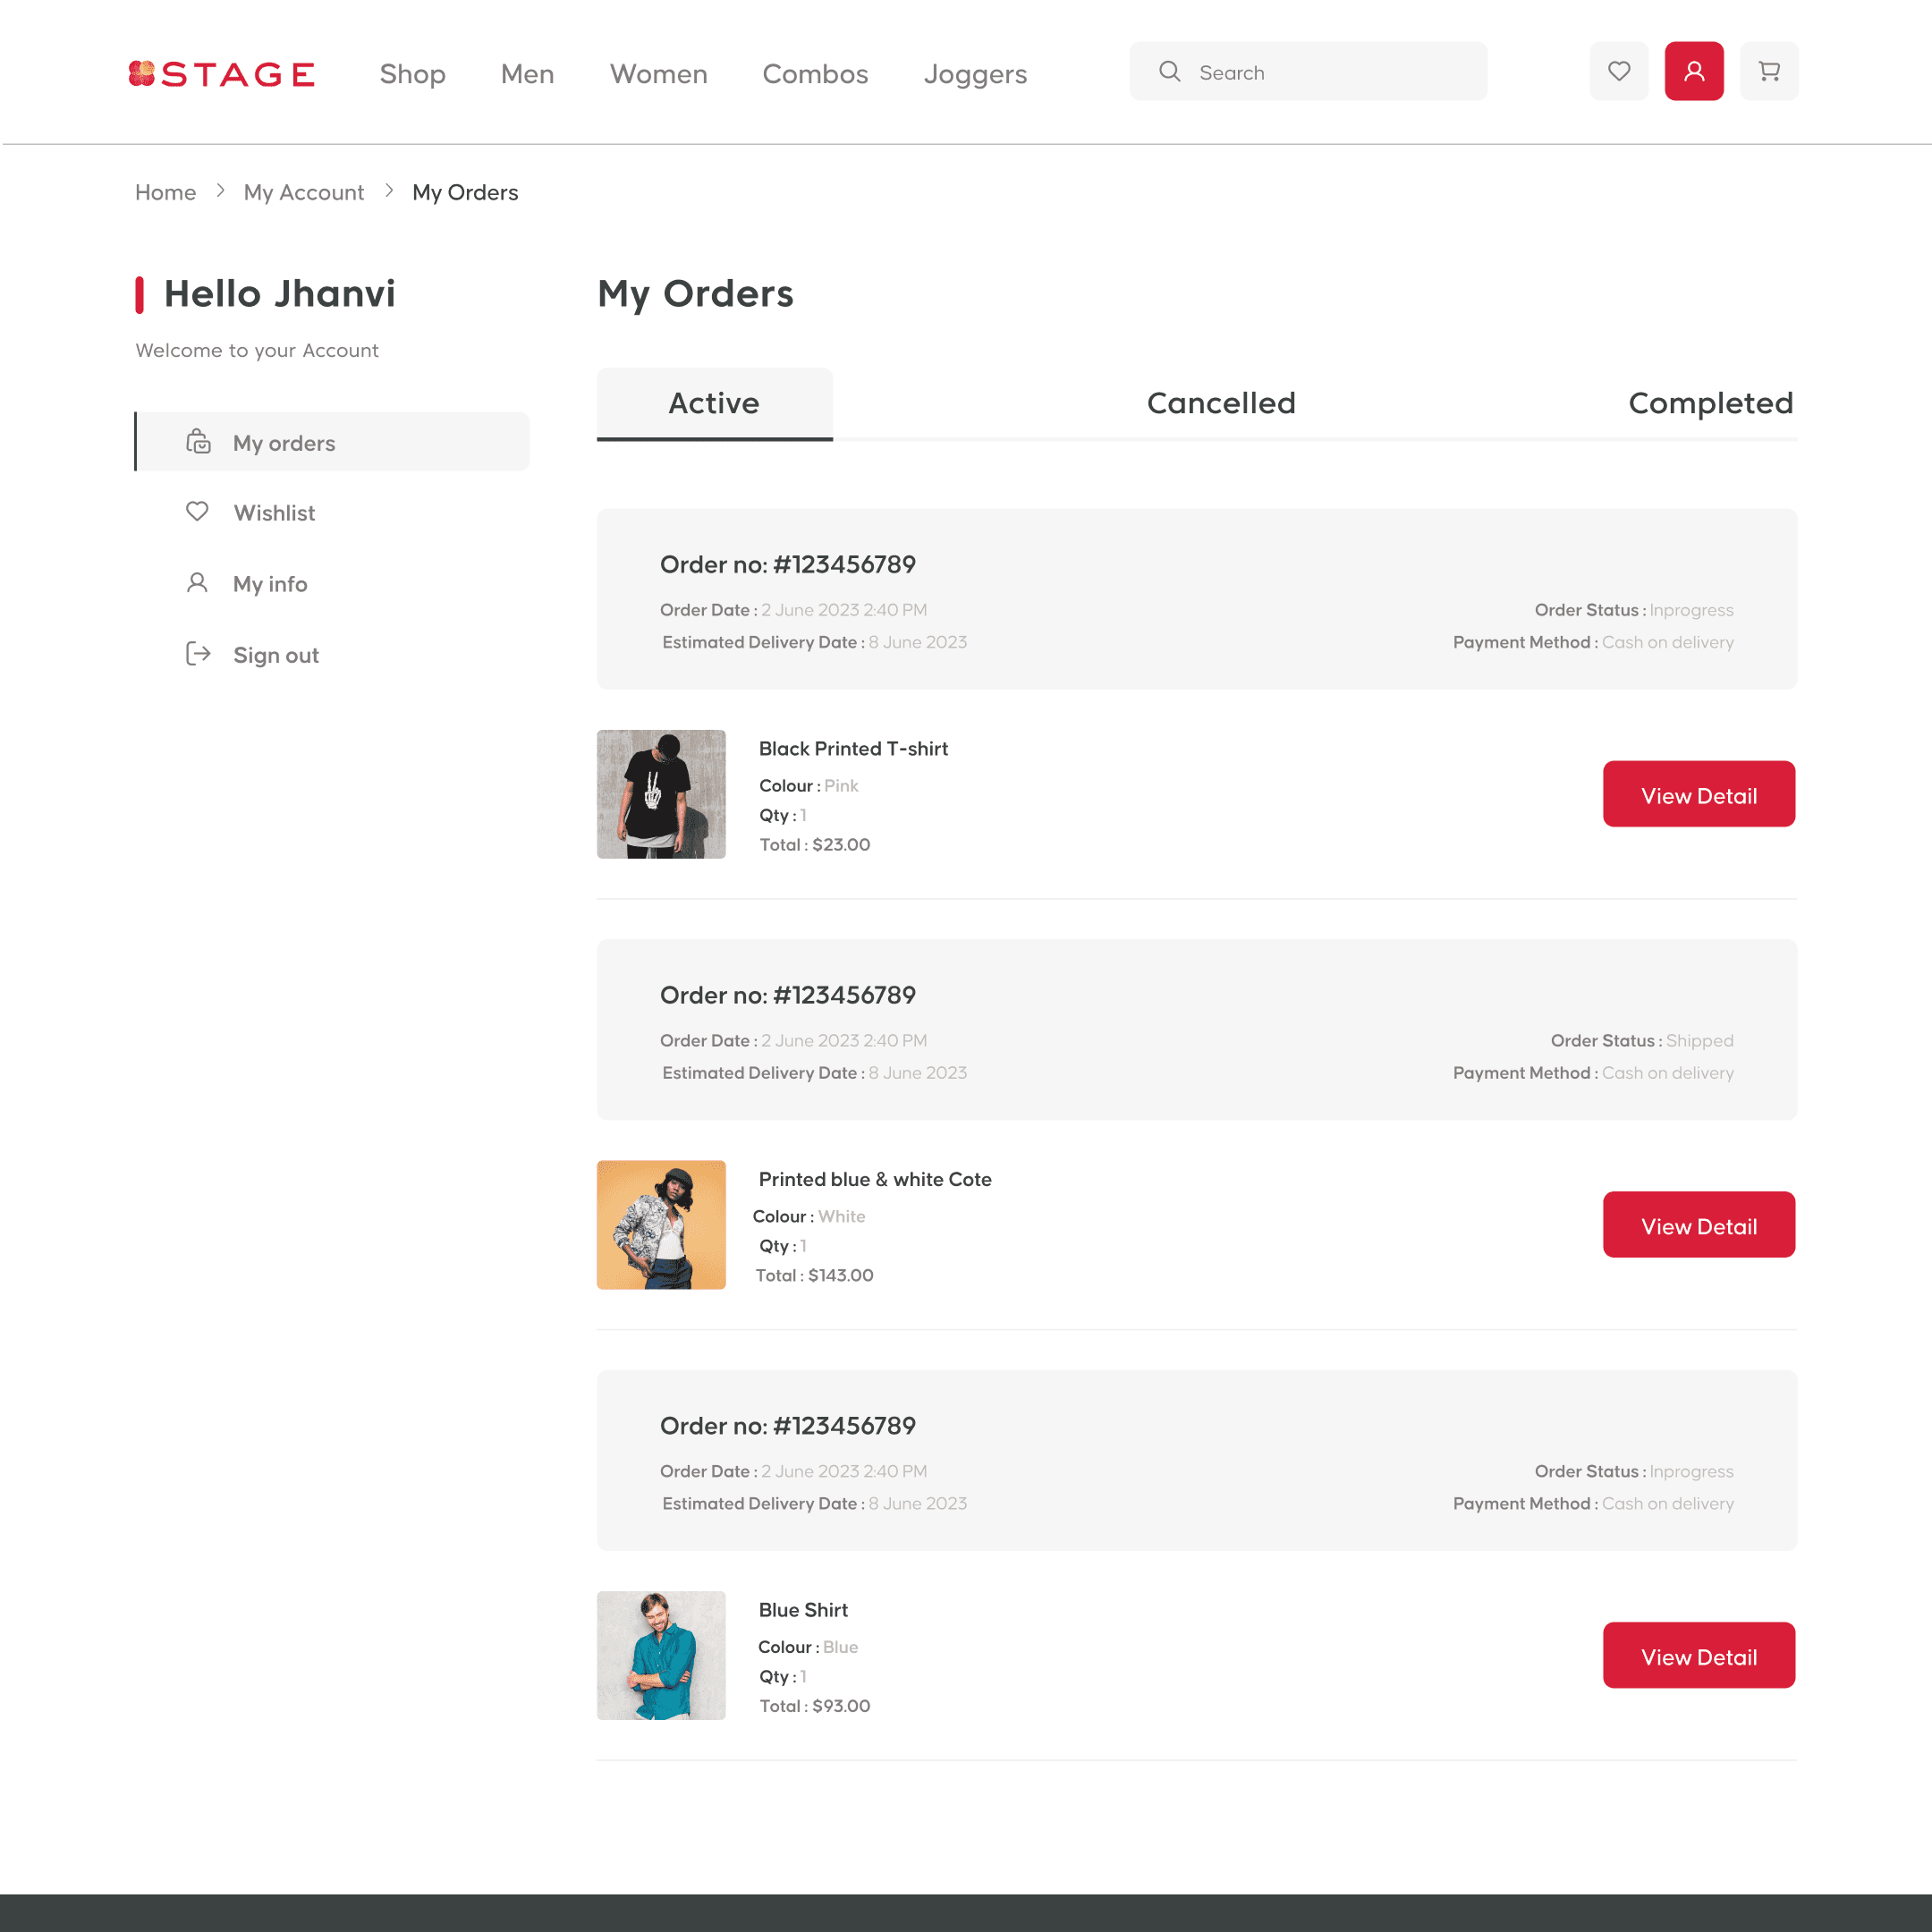Click the Sign out arrow icon
Screen dimensions: 1932x1932
coord(198,654)
